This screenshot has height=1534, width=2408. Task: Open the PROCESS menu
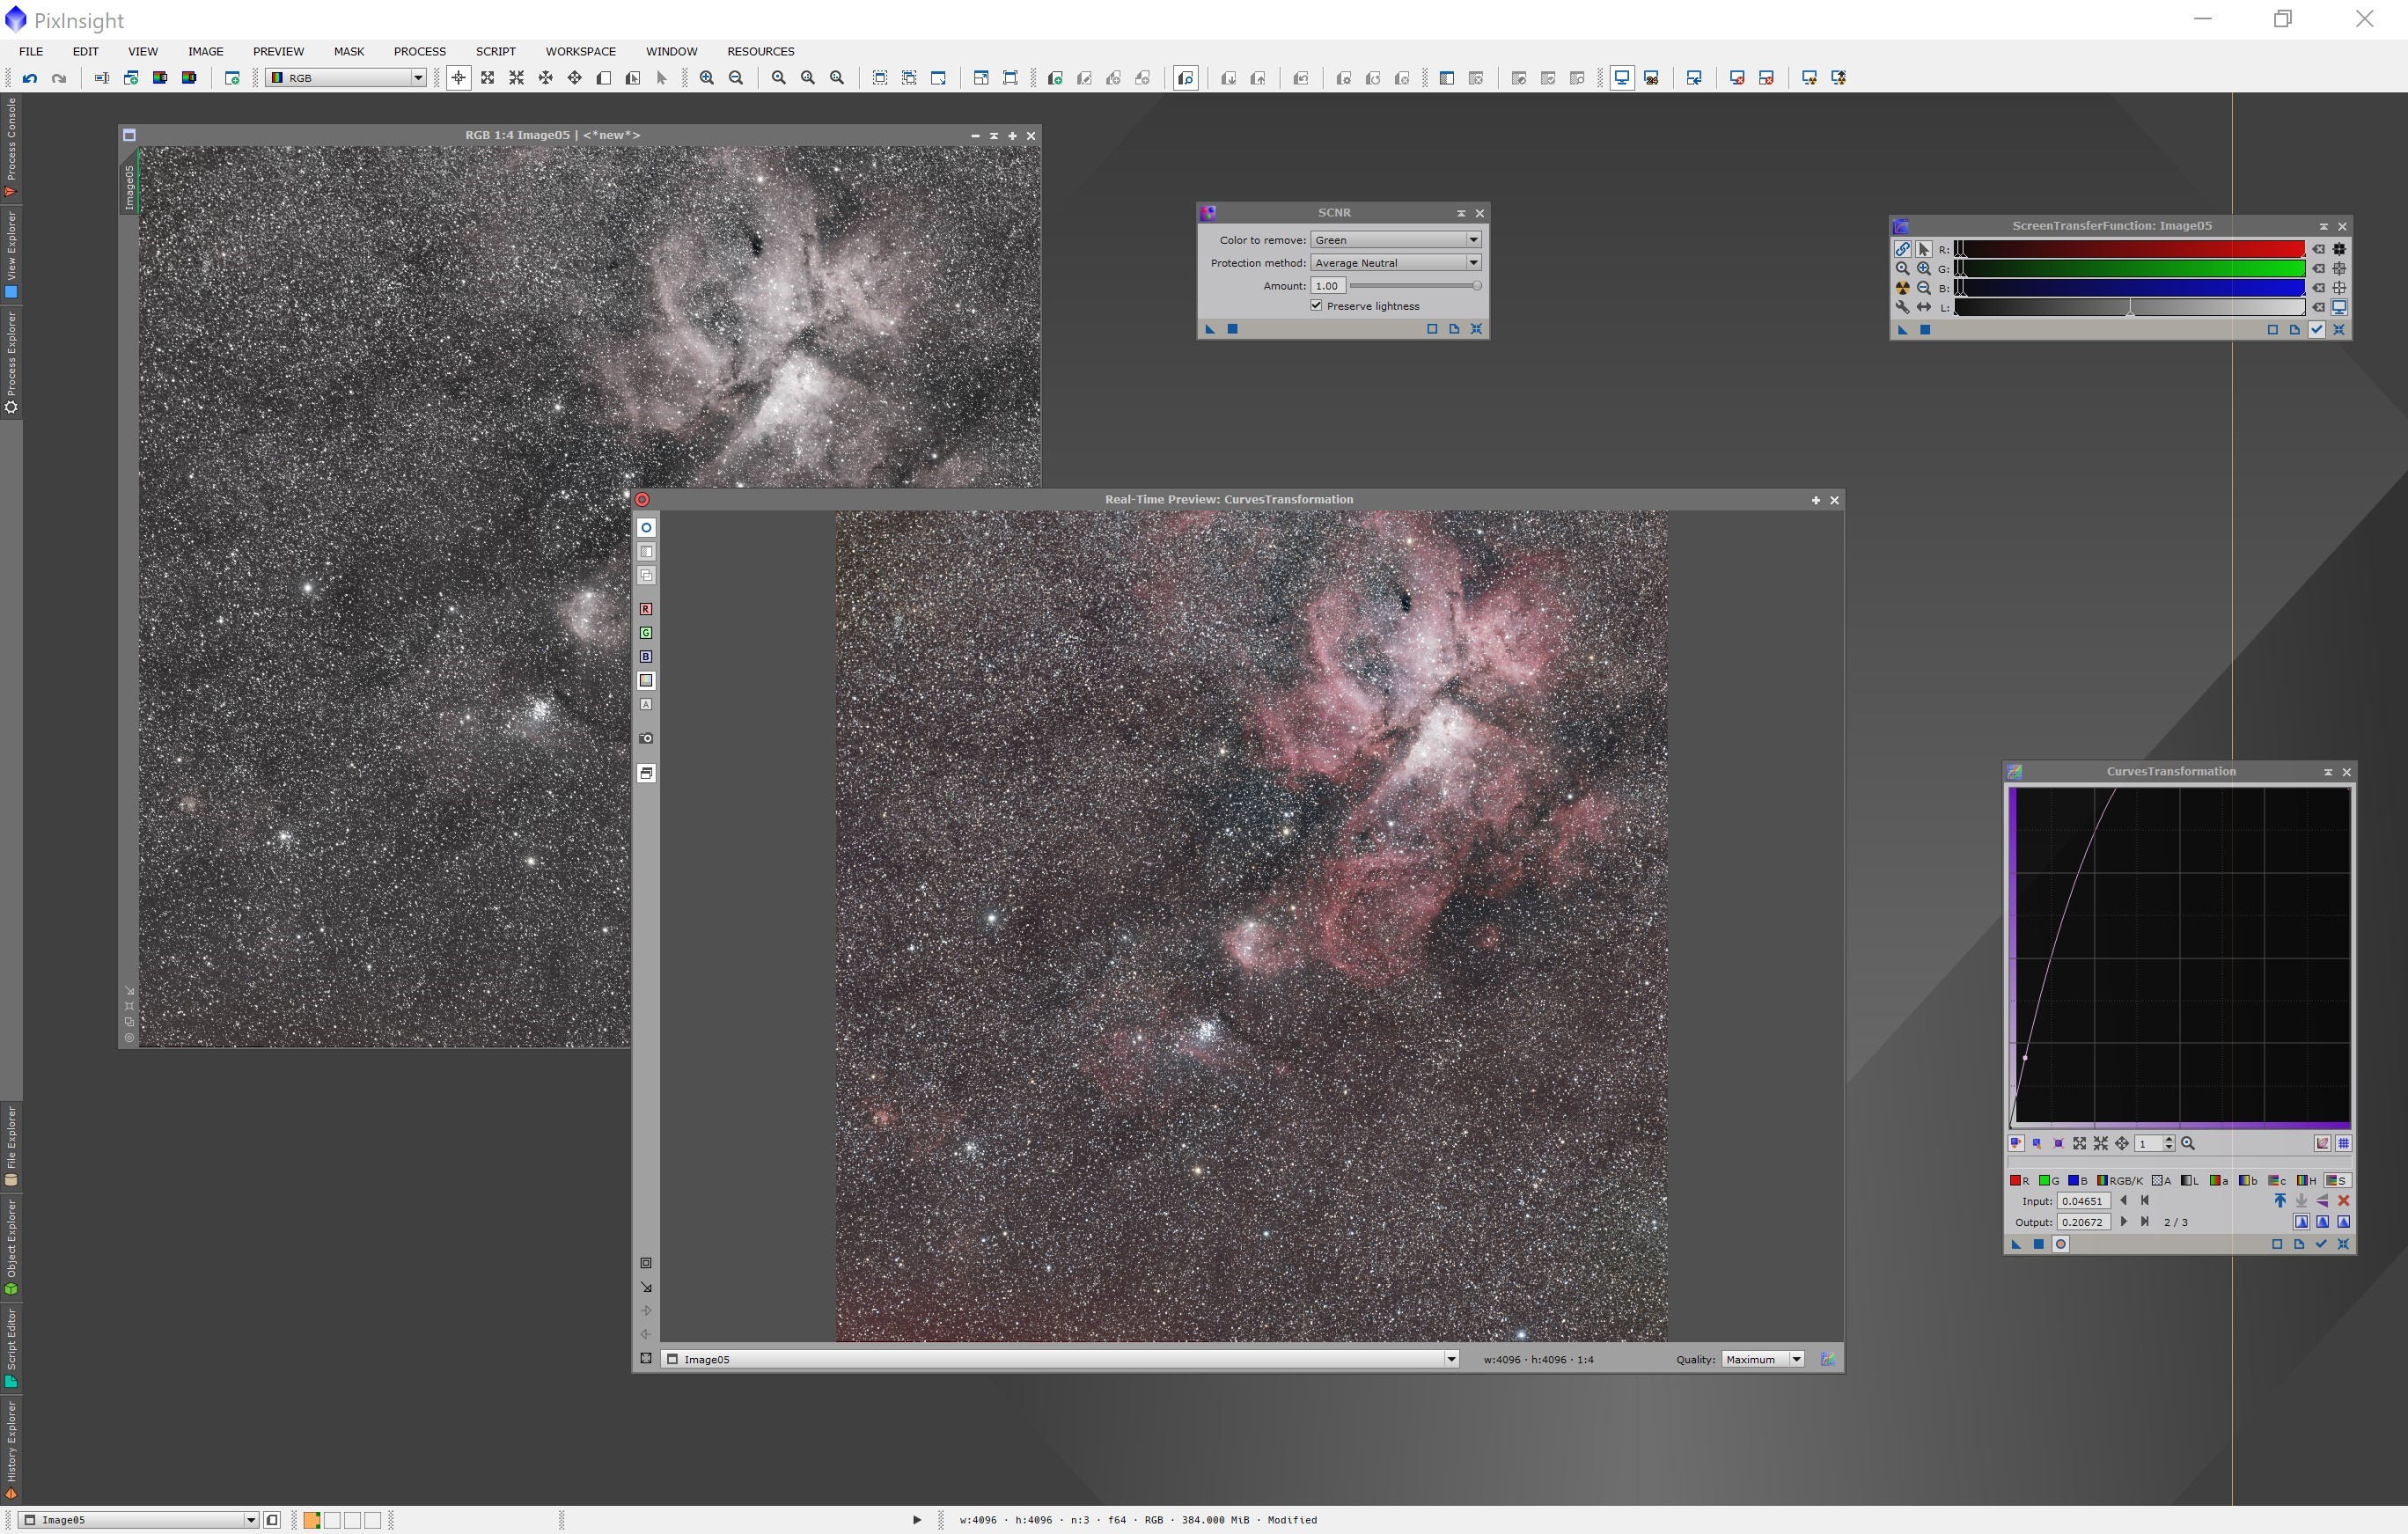[x=419, y=51]
